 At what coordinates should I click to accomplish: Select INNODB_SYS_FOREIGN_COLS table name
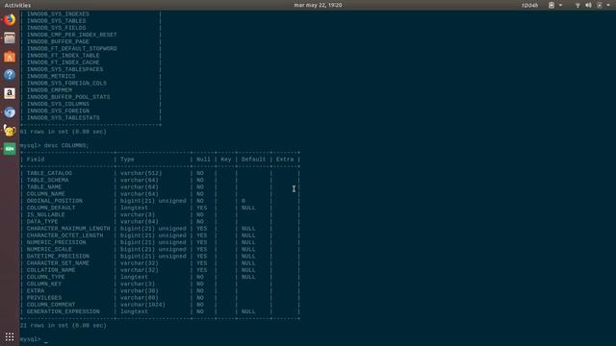tap(66, 84)
